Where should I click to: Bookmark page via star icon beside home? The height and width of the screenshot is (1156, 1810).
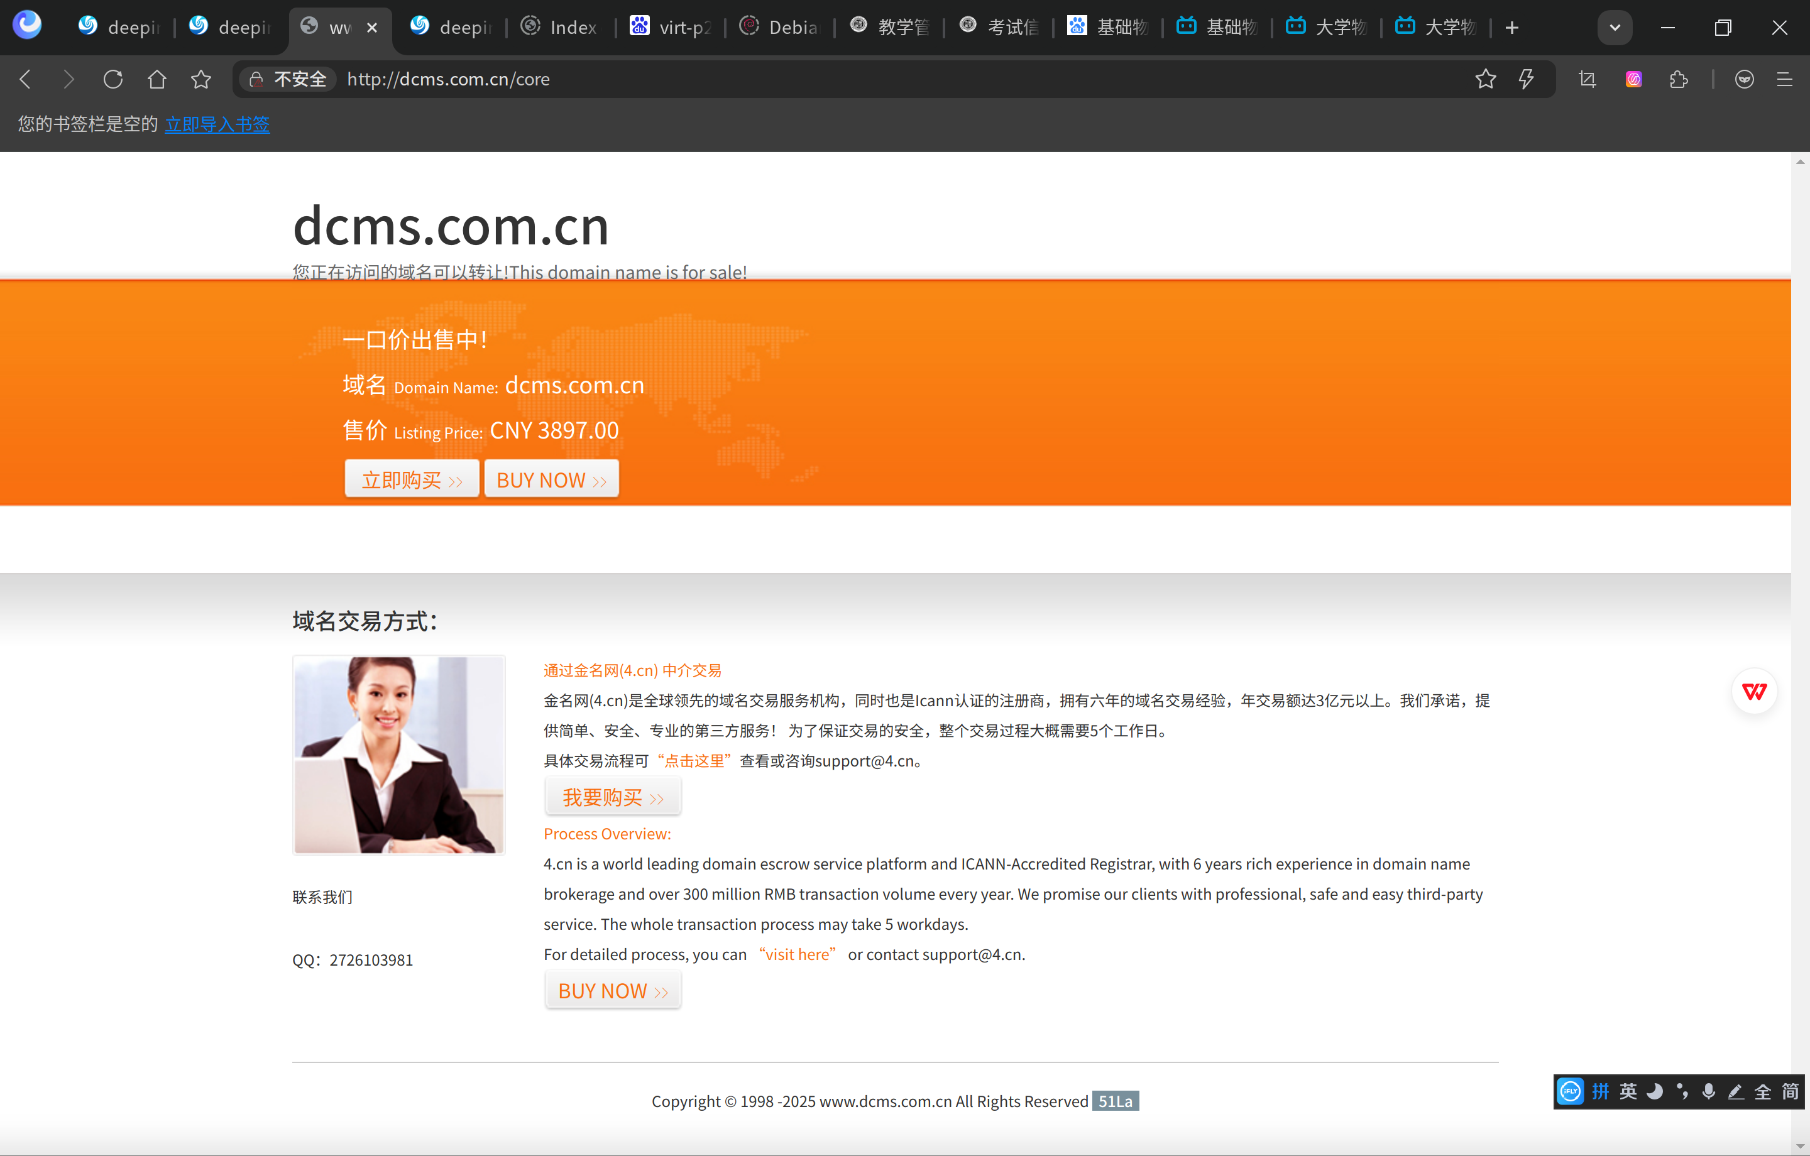200,79
